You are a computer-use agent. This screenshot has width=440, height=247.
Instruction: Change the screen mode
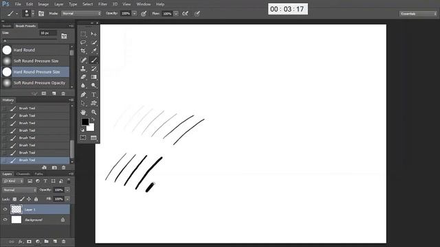(93, 138)
